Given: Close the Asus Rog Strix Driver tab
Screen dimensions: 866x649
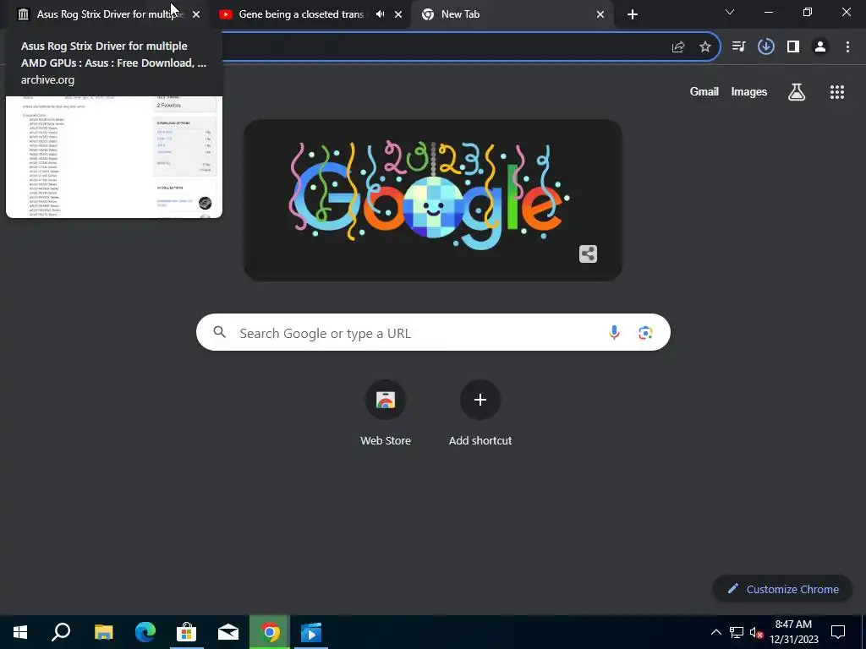Looking at the screenshot, I should point(196,14).
